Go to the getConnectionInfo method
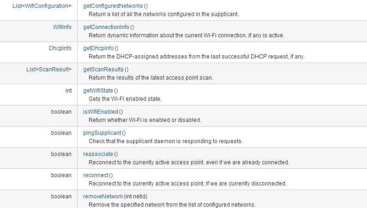The image size is (367, 208). [x=106, y=27]
